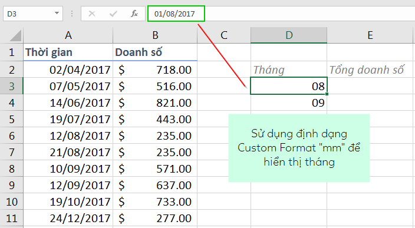Click the Name Box showing D3

click(33, 14)
